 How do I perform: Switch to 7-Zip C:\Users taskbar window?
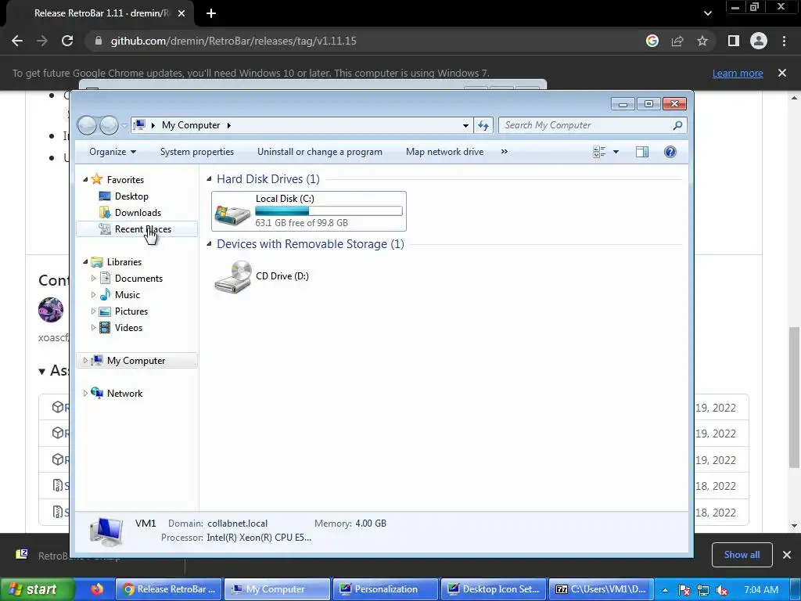coord(602,589)
